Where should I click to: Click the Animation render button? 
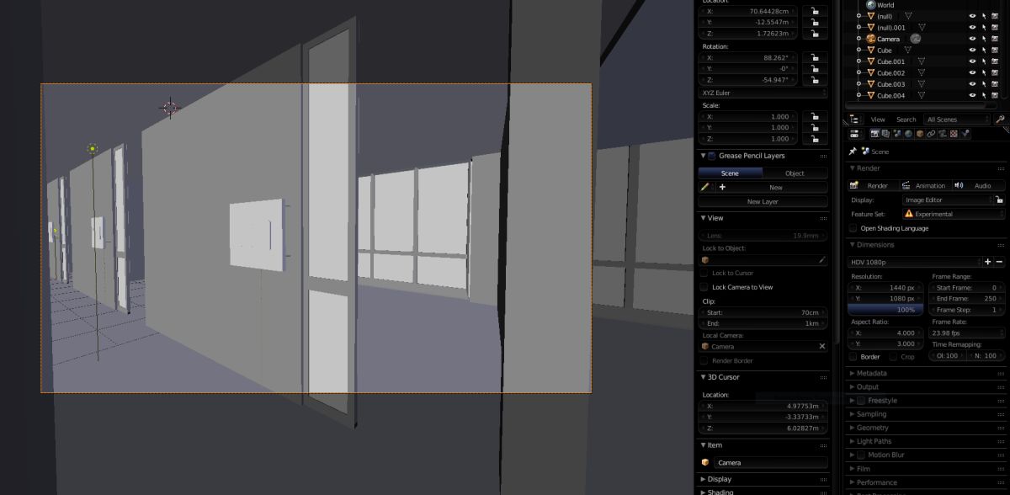(x=924, y=185)
